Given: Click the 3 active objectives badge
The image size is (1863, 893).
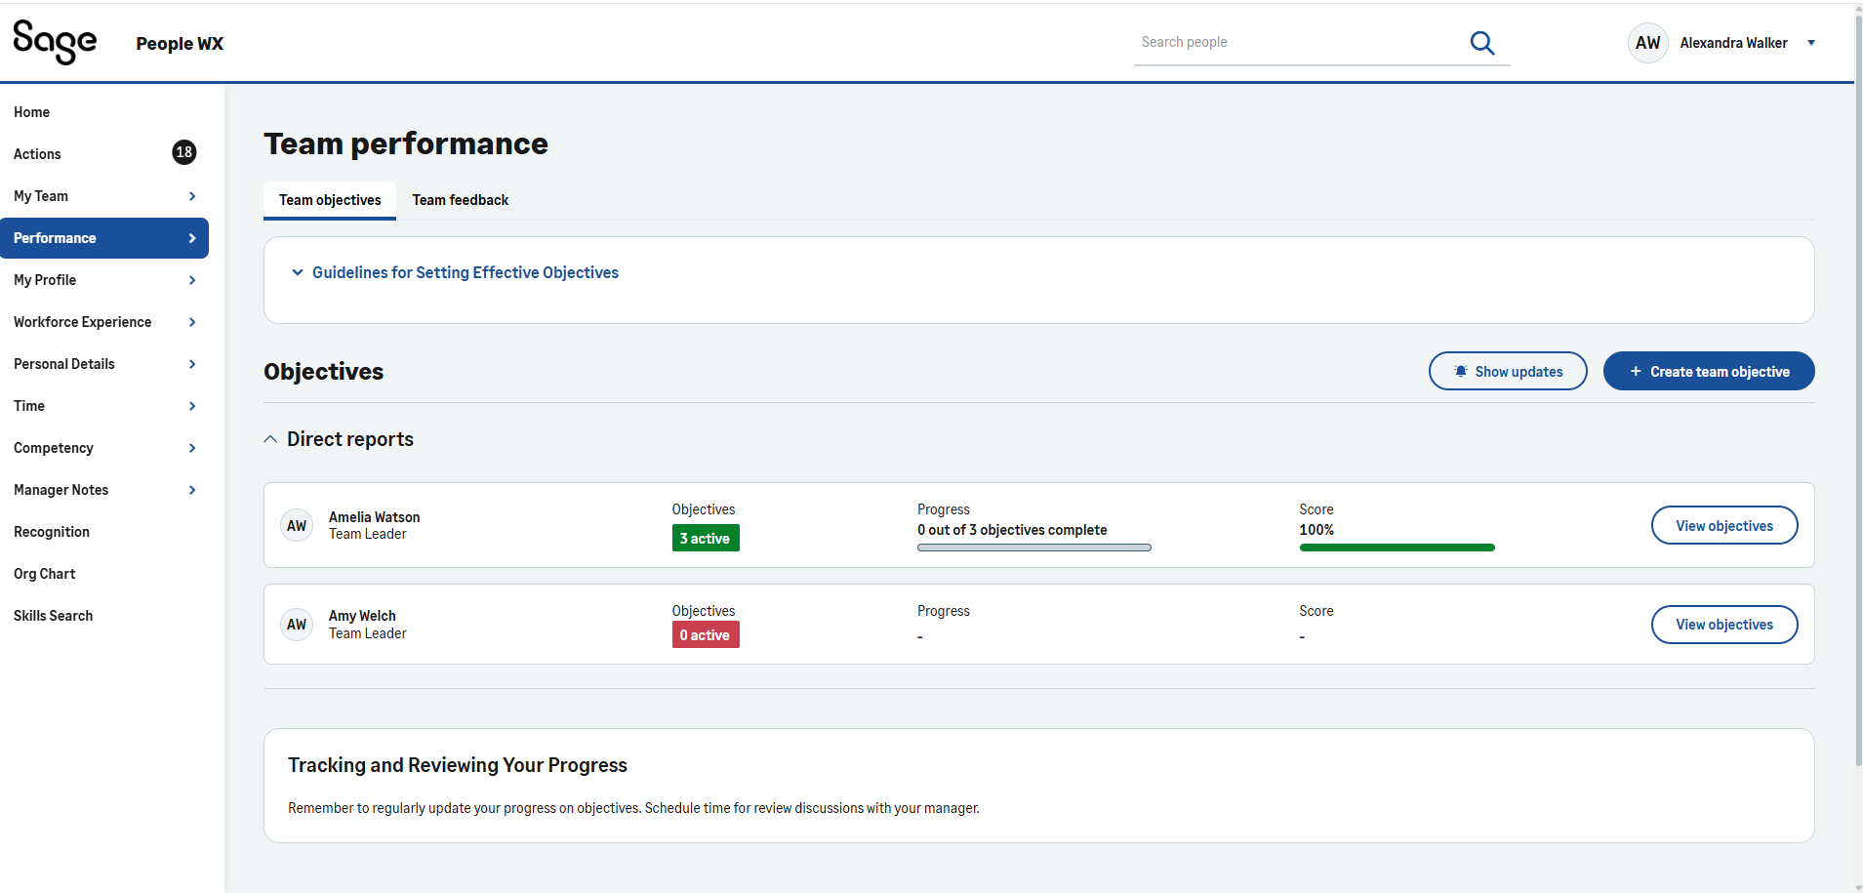Looking at the screenshot, I should (x=705, y=539).
